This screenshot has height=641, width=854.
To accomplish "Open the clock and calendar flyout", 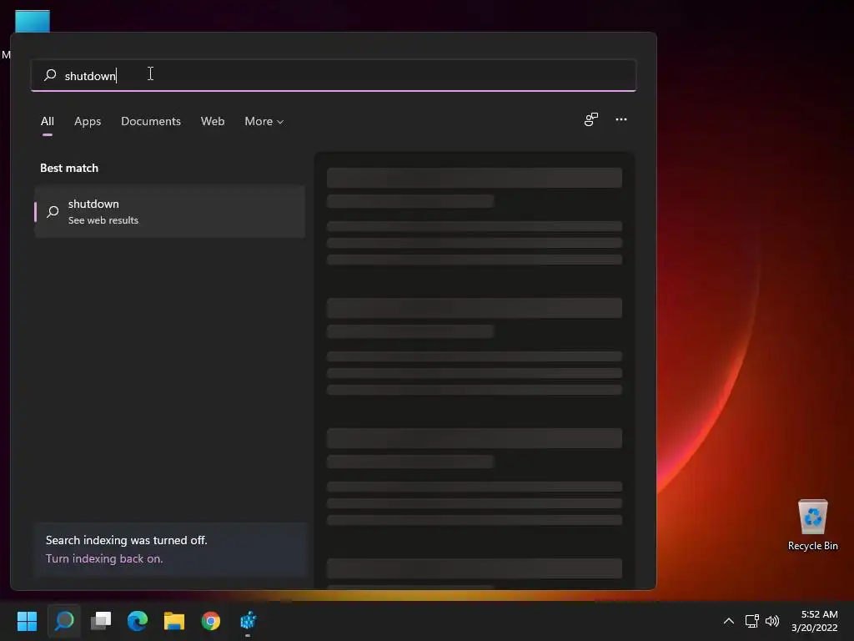I will pos(814,621).
